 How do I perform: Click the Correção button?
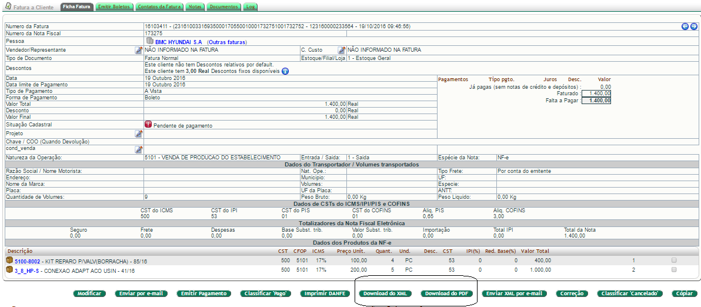tap(572, 293)
